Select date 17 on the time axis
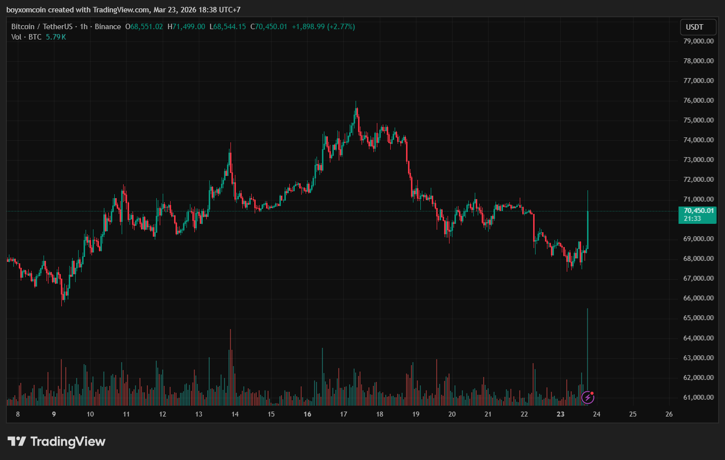The height and width of the screenshot is (460, 725). [x=343, y=414]
